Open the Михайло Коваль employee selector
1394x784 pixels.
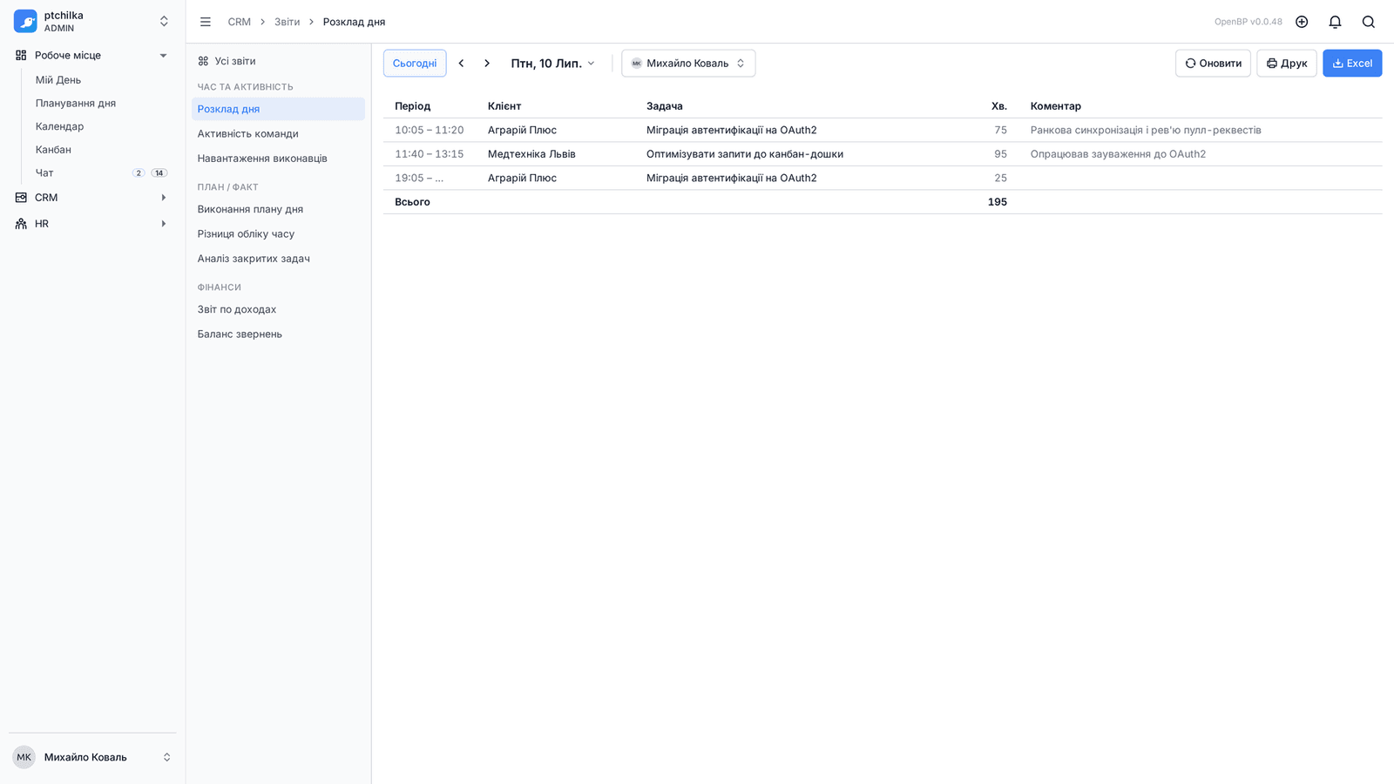[x=688, y=64]
